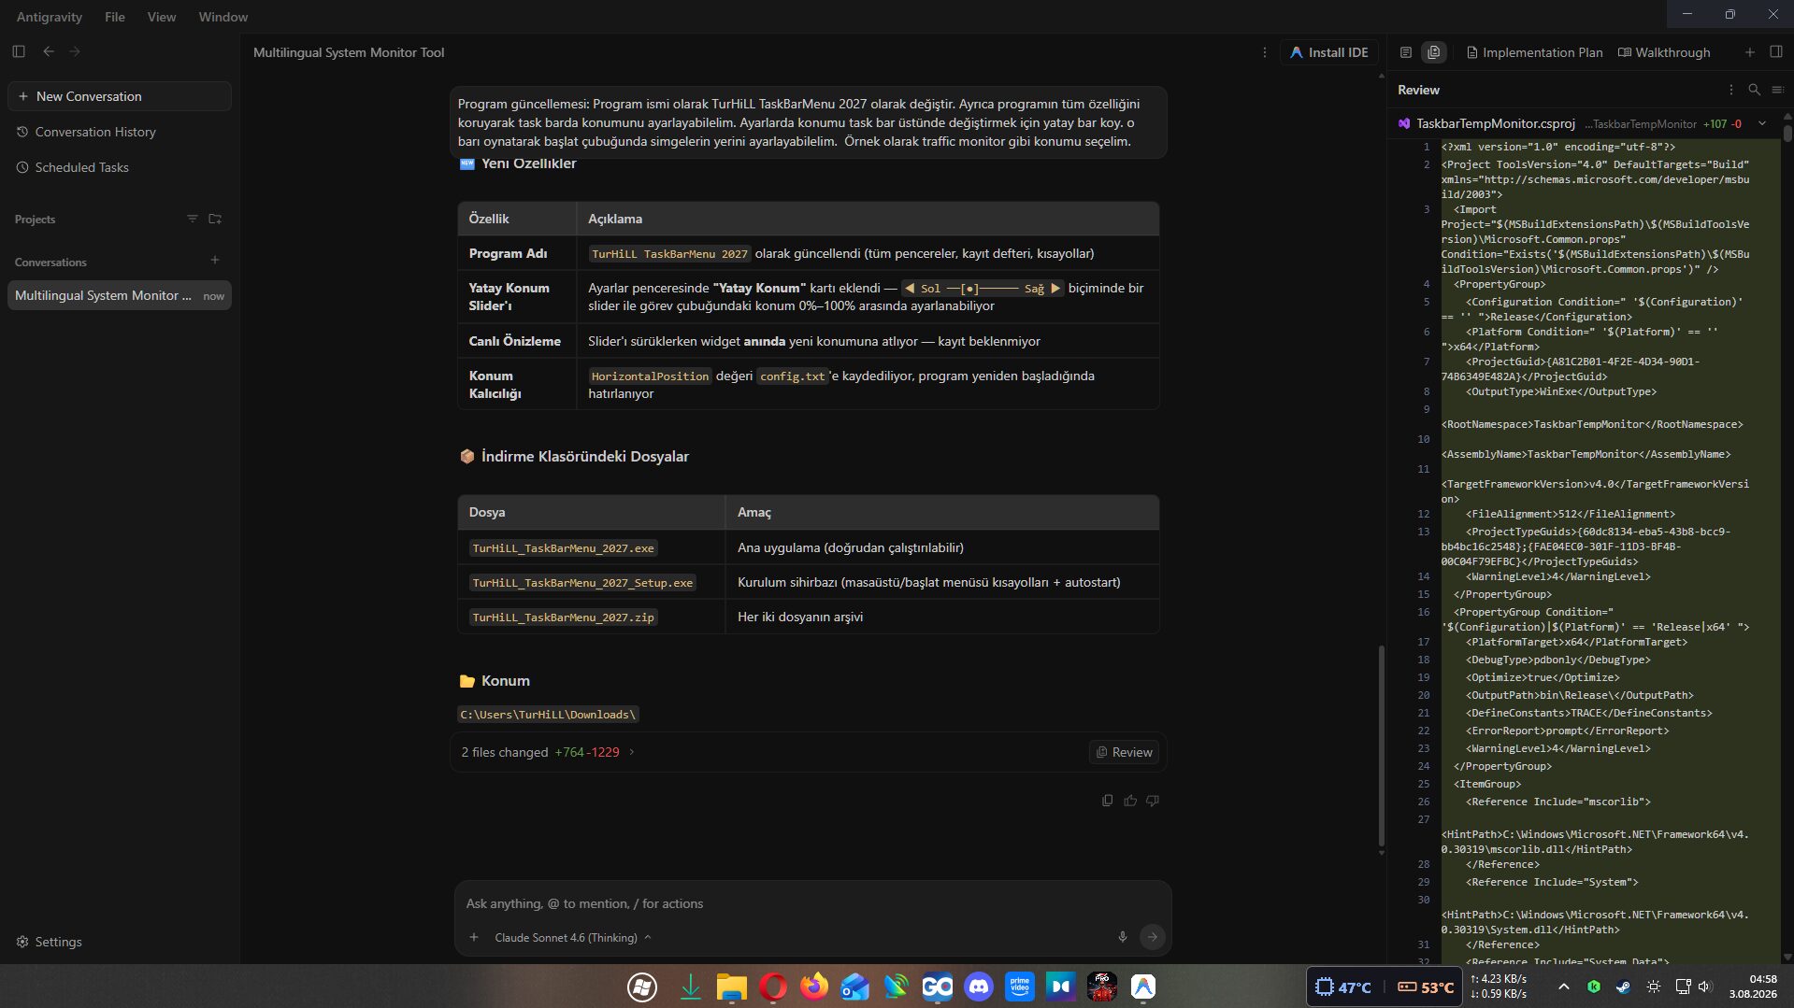Click the TaskbarTempMonitor.csproj file name
This screenshot has width=1794, height=1008.
[x=1495, y=123]
